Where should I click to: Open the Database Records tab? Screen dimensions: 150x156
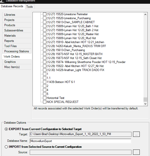pos(12,6)
